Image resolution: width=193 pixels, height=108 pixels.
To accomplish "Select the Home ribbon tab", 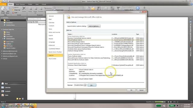I will (x=11, y=4).
